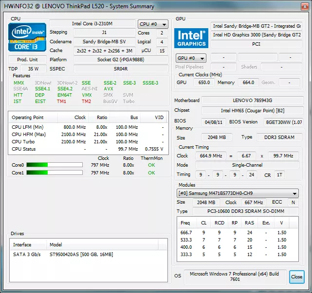Click the BIOS date 04/08/11

(x=214, y=122)
